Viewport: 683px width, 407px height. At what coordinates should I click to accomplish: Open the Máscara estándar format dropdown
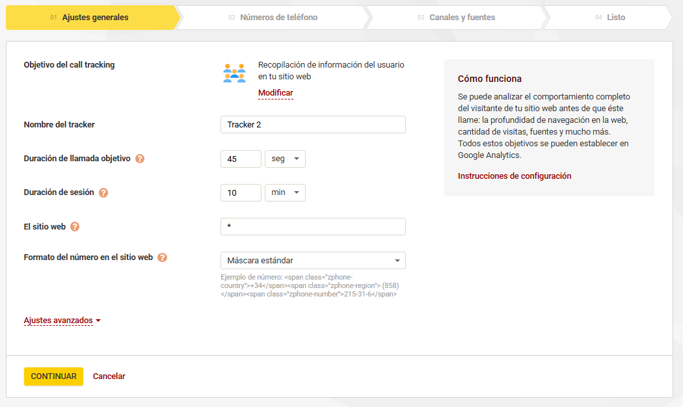point(313,261)
